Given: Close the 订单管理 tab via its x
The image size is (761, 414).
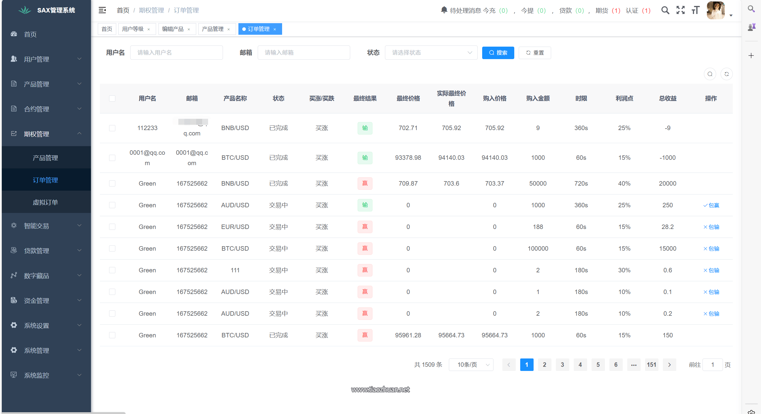Looking at the screenshot, I should pos(275,29).
